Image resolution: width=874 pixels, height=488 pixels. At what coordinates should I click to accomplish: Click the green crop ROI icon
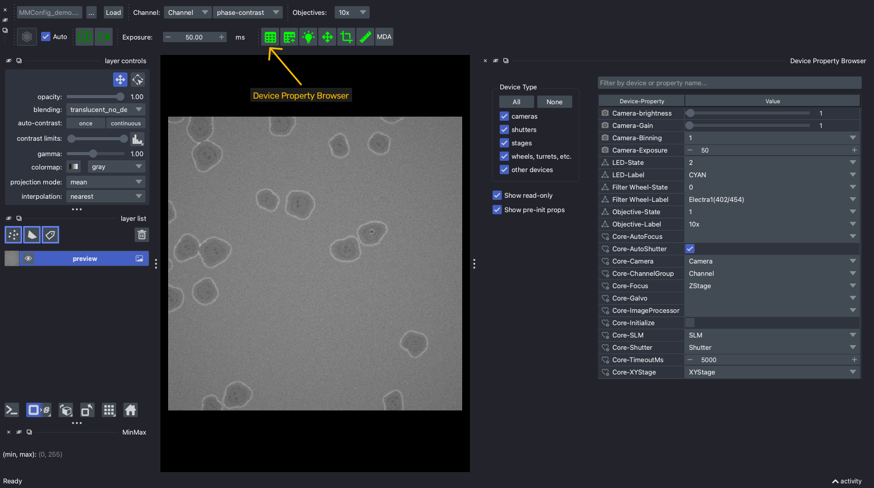(347, 37)
